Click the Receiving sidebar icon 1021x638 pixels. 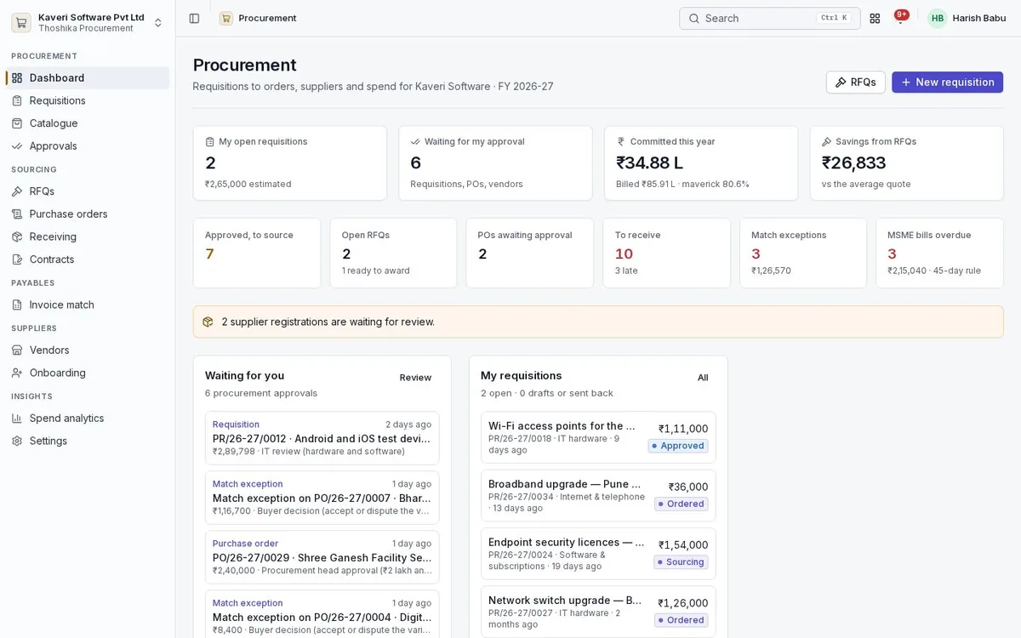17,236
